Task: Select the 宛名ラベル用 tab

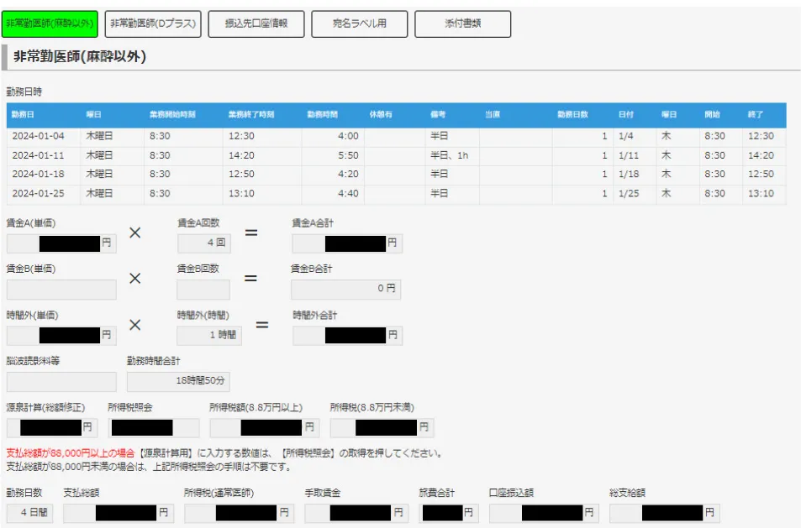Action: (360, 24)
